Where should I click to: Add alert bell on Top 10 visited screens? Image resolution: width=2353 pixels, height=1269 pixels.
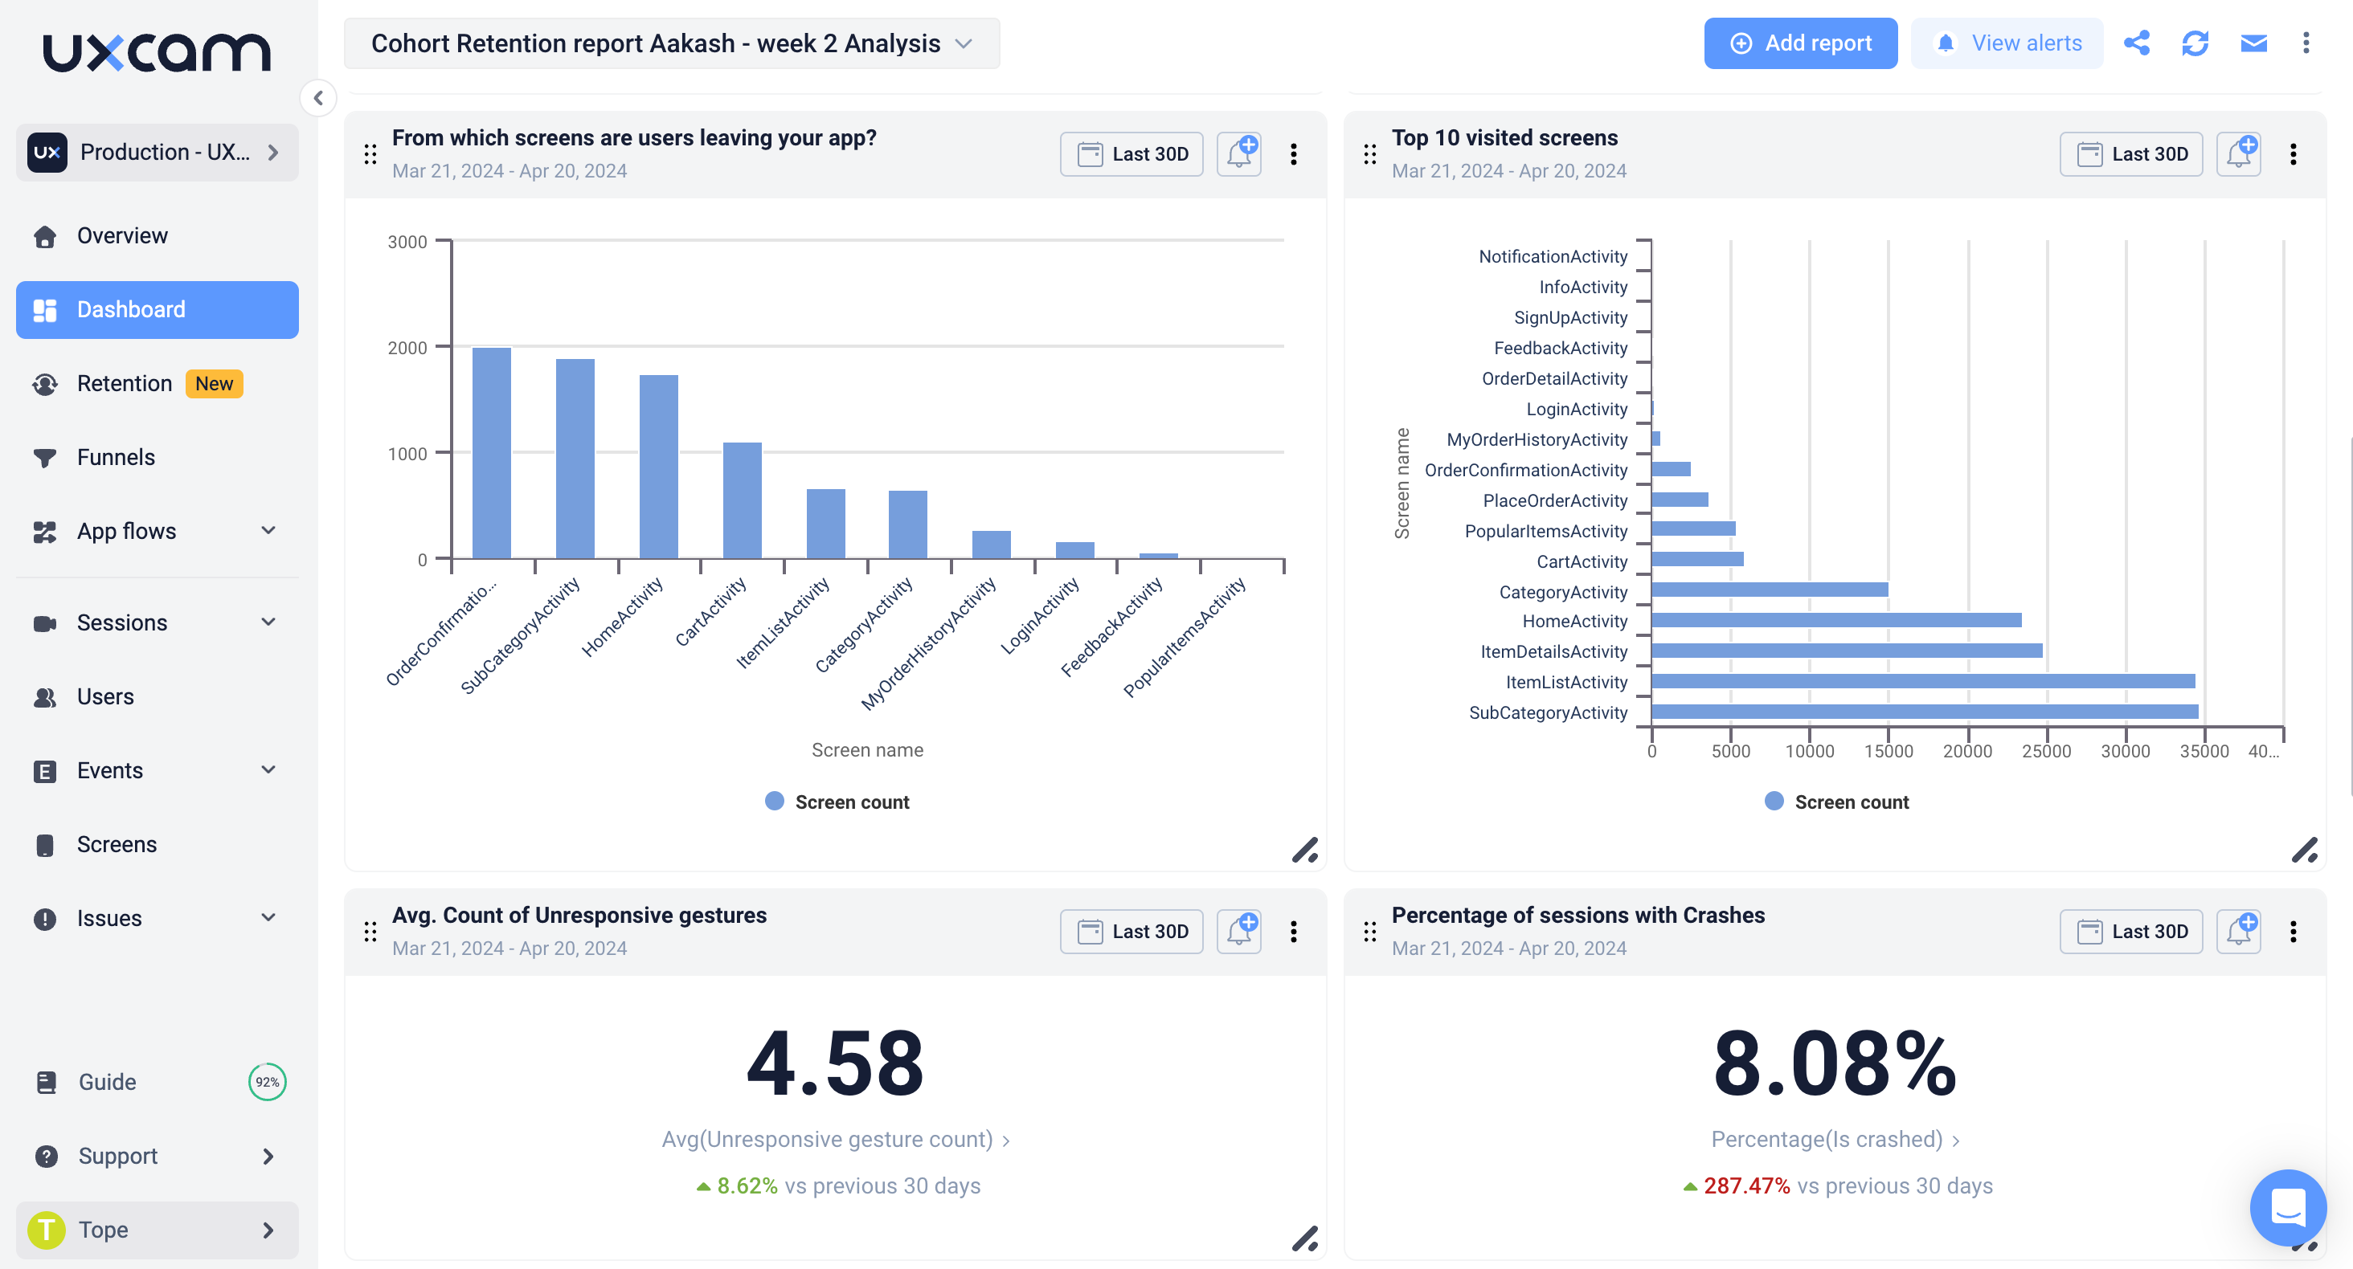tap(2239, 153)
